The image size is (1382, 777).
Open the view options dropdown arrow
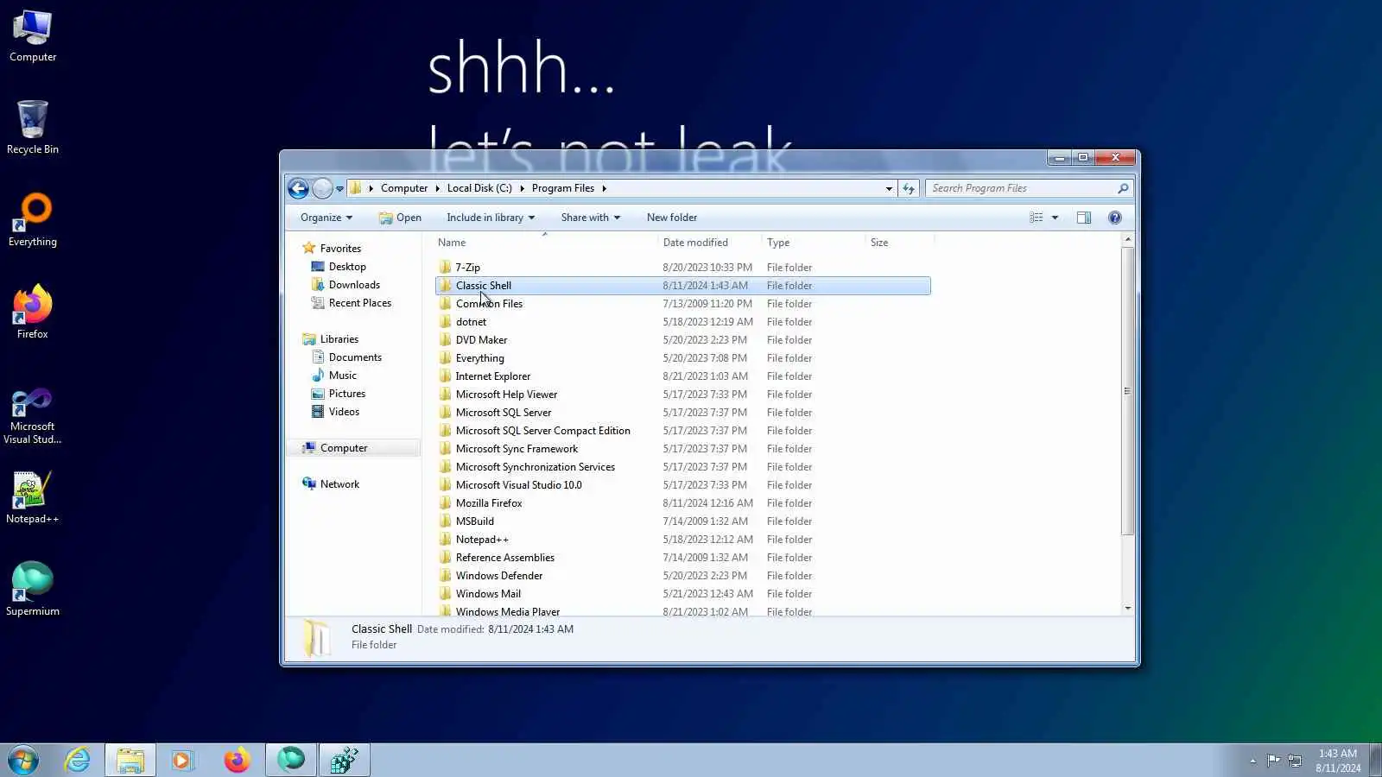(1055, 218)
